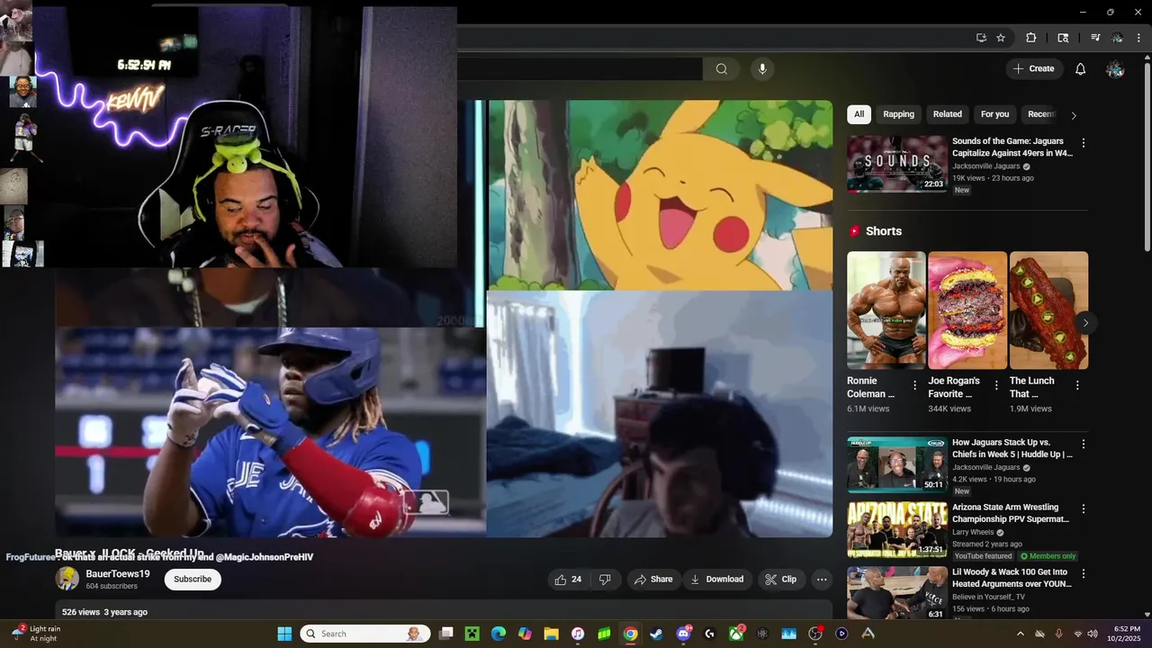Image resolution: width=1152 pixels, height=648 pixels.
Task: Open Arizona State Arm Wrestling thumbnail
Action: [x=897, y=530]
